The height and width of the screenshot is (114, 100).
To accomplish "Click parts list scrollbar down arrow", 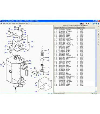I will 96,91.
